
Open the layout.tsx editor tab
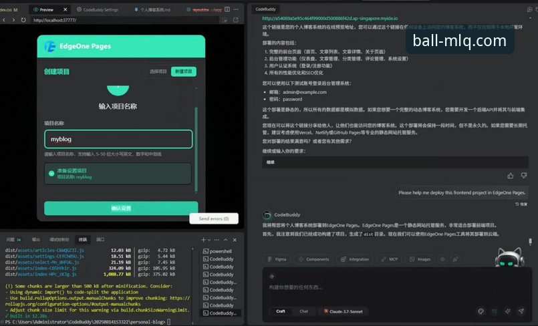(204, 9)
